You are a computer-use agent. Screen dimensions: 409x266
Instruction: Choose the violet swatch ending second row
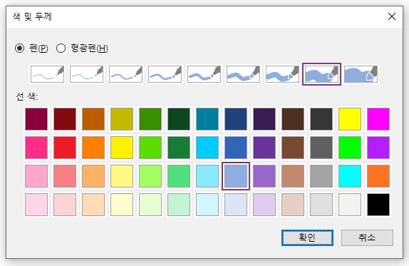(x=378, y=148)
